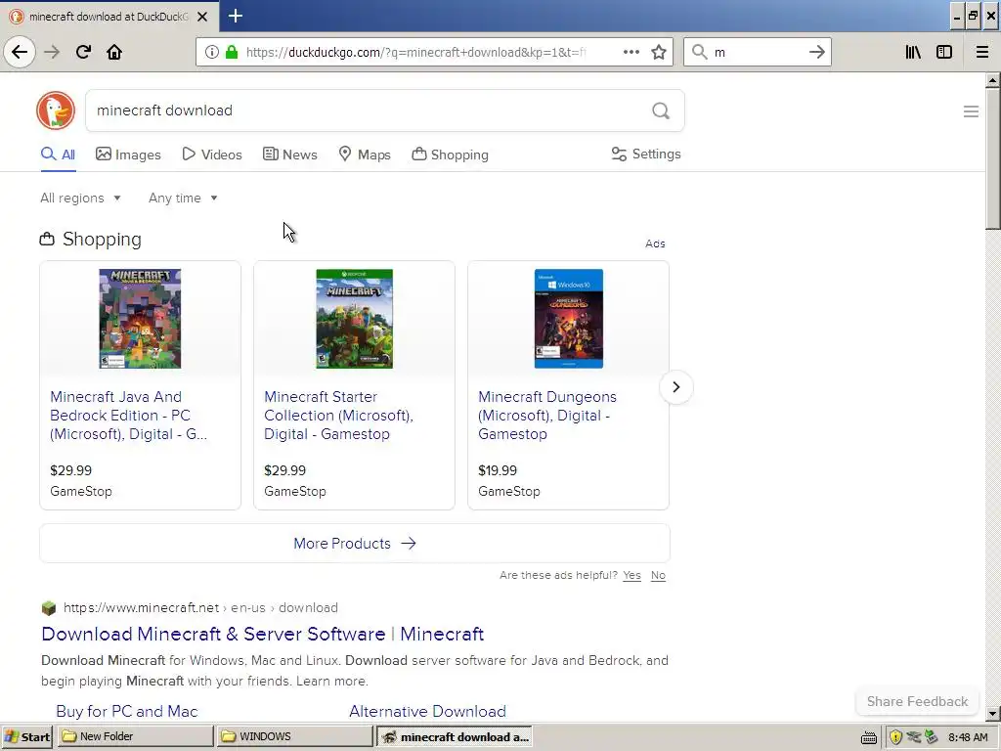Click the Share Feedback button

pos(917,701)
